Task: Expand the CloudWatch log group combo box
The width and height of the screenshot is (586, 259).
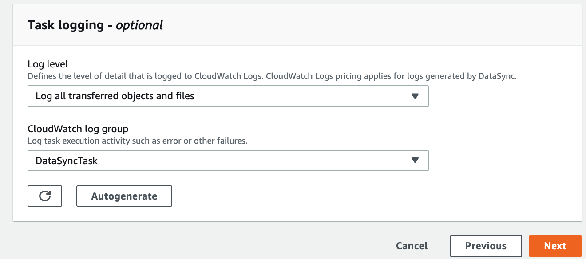Action: [x=228, y=161]
